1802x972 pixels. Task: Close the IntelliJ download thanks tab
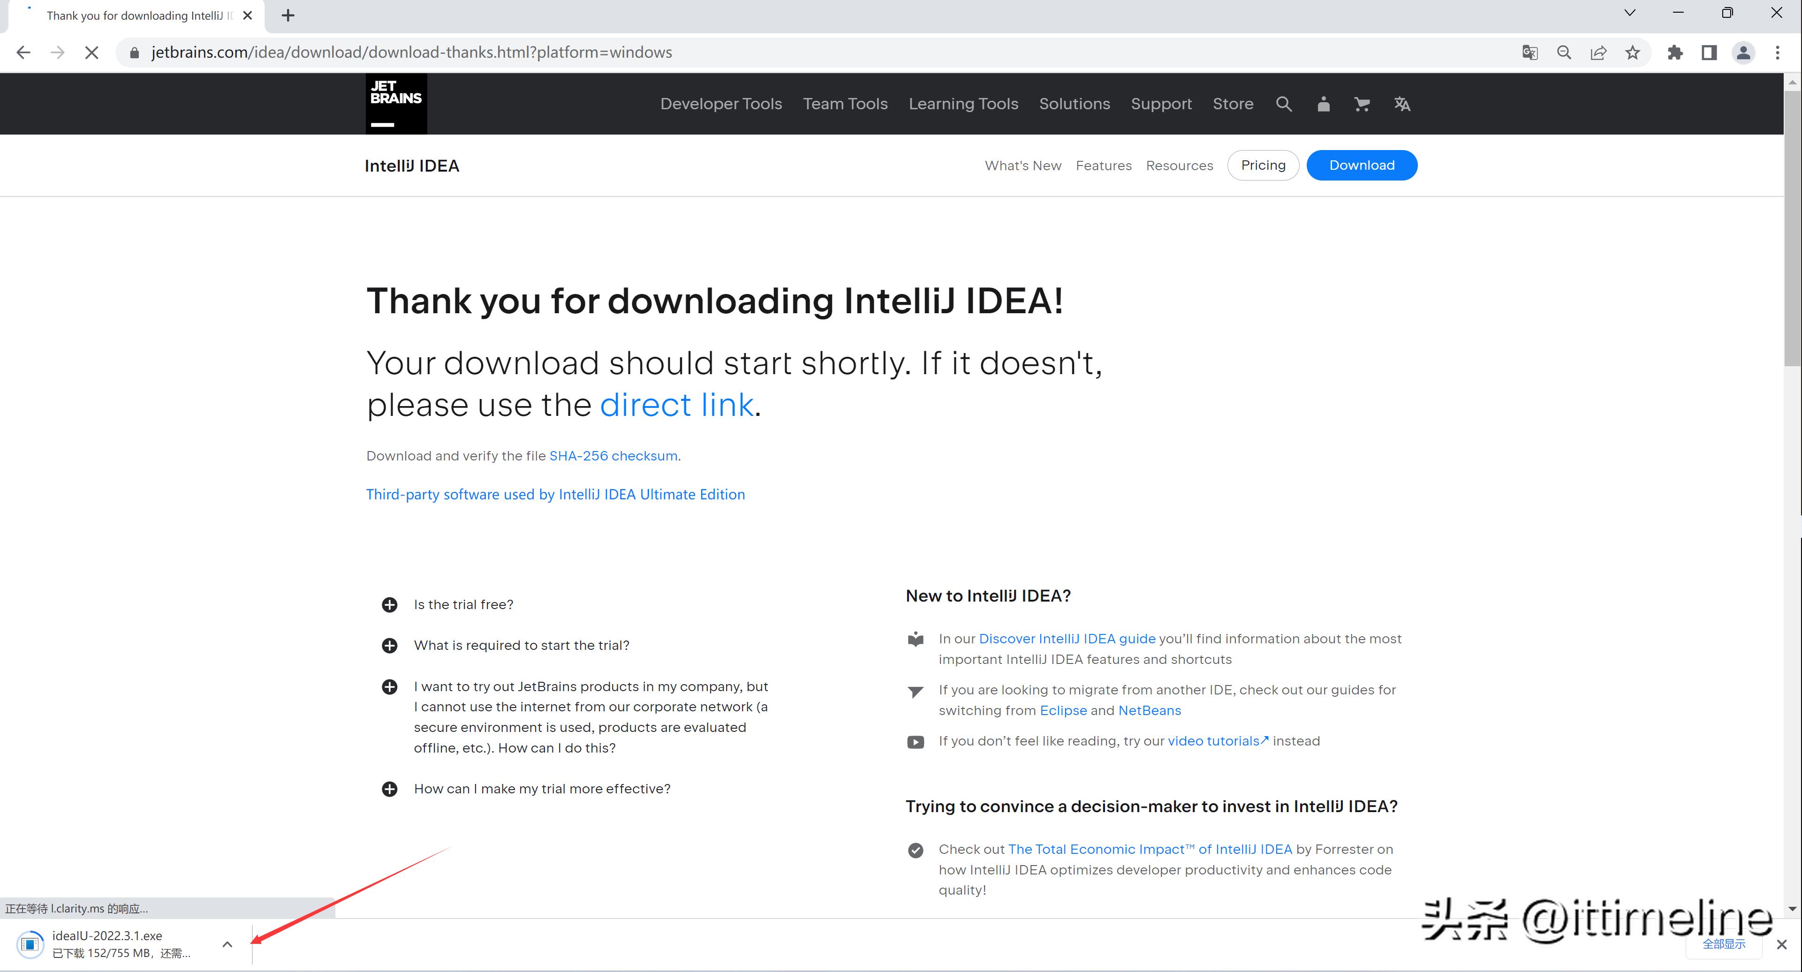[x=248, y=15]
